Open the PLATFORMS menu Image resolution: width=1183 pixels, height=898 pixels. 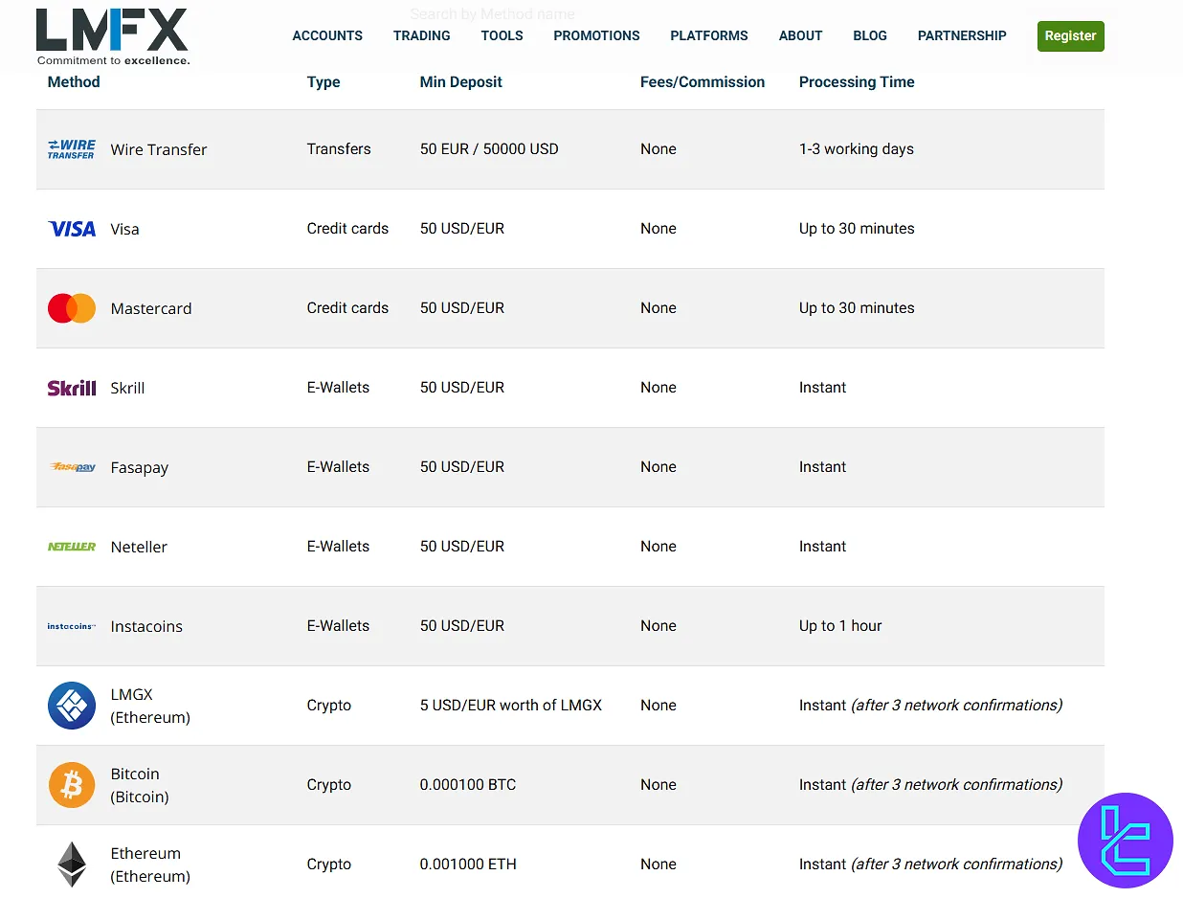click(709, 35)
